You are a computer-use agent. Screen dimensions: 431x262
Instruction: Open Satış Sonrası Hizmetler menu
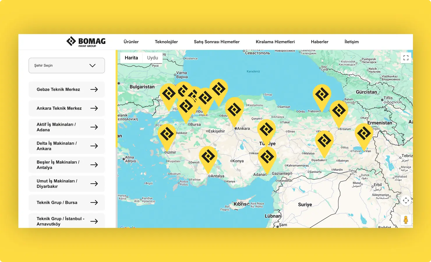217,42
